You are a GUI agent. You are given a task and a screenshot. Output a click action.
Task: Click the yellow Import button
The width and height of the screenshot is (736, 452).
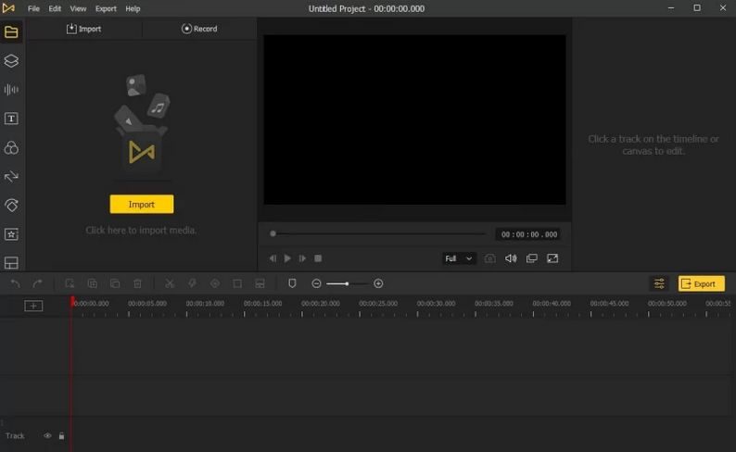coord(142,204)
